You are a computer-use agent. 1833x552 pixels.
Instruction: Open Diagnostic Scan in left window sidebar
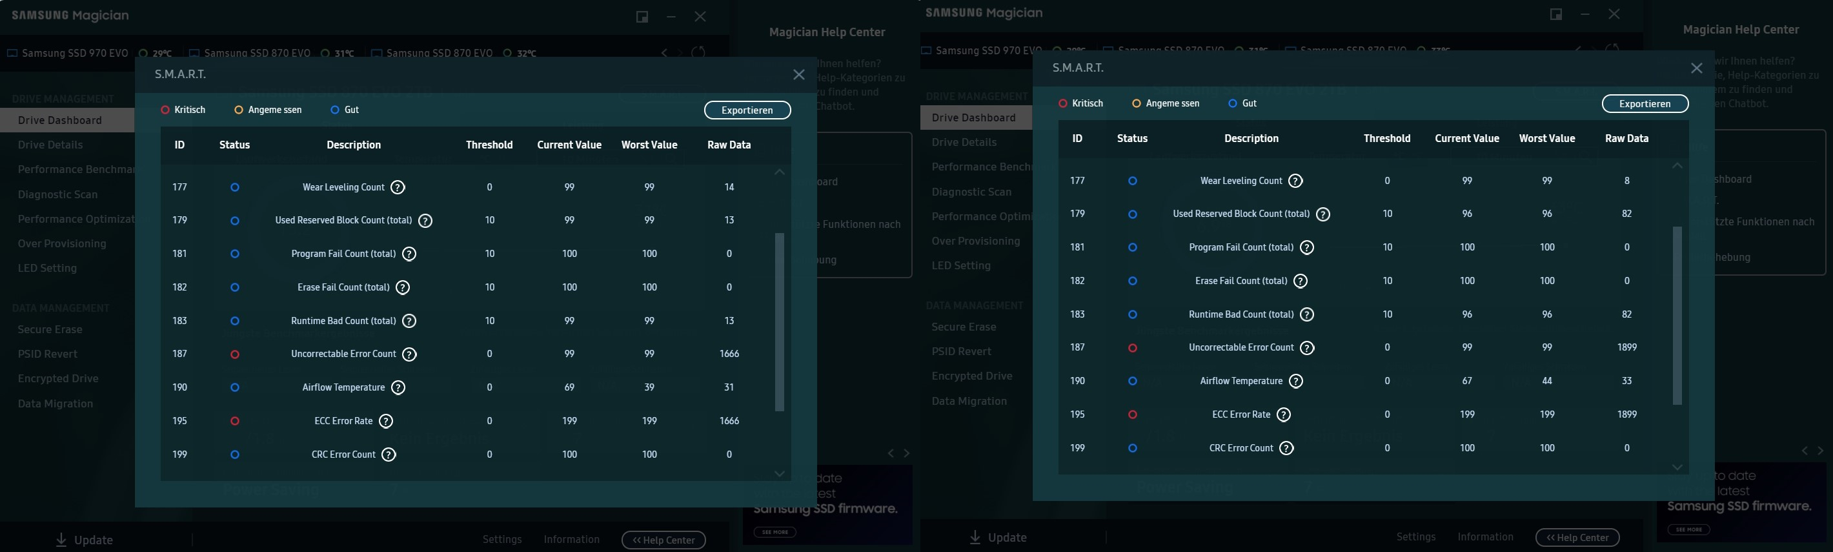pyautogui.click(x=57, y=194)
